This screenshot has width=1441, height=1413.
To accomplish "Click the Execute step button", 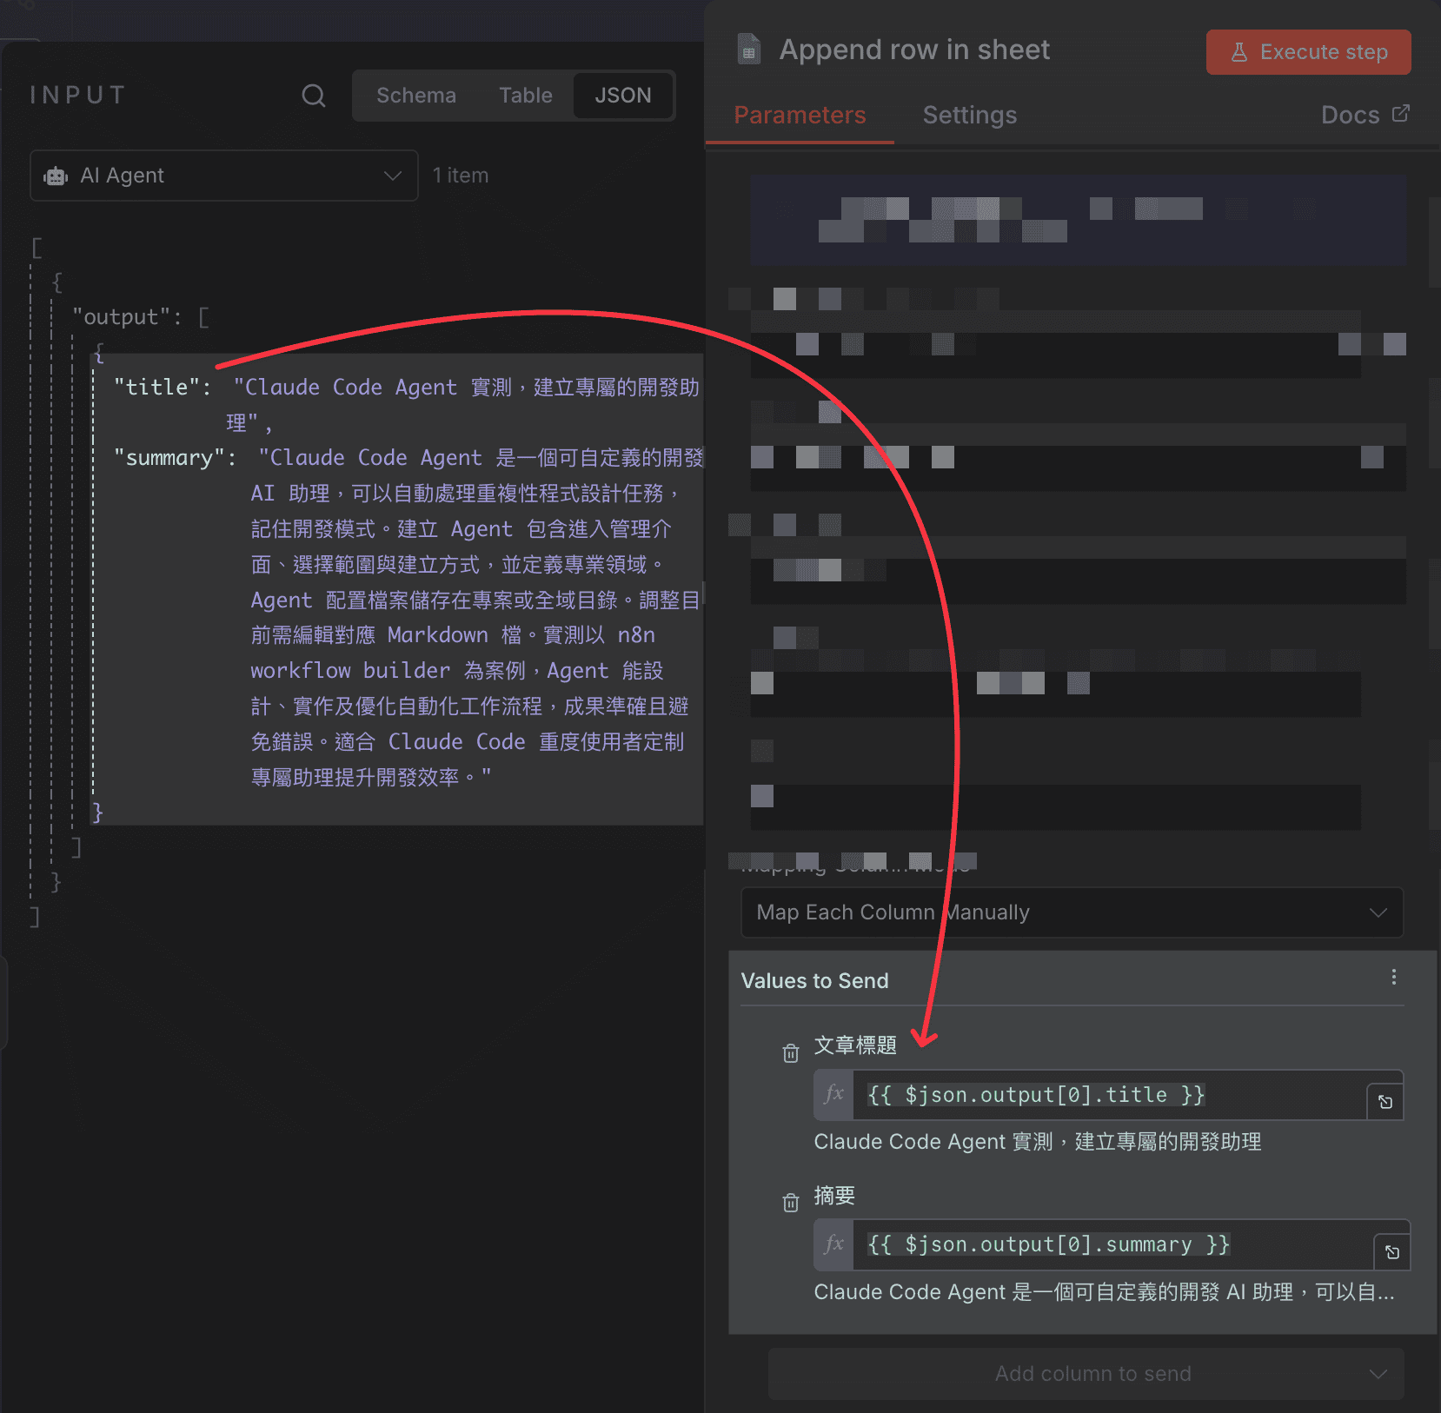I will (1308, 51).
